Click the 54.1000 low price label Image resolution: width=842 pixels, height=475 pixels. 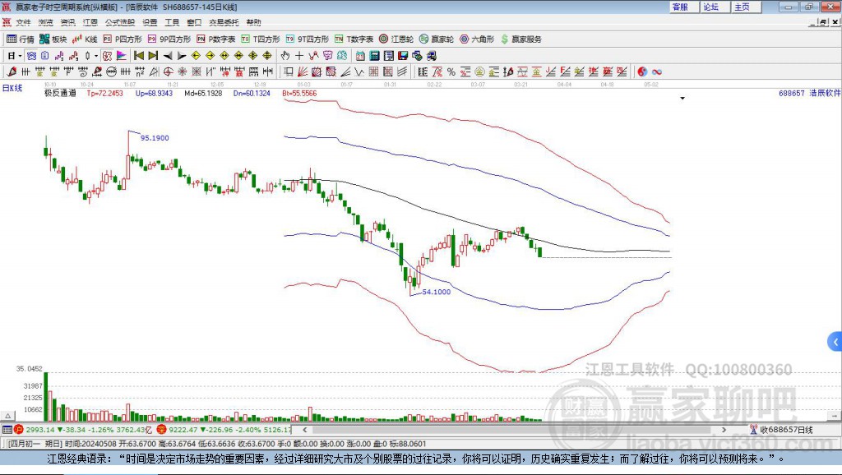[437, 292]
